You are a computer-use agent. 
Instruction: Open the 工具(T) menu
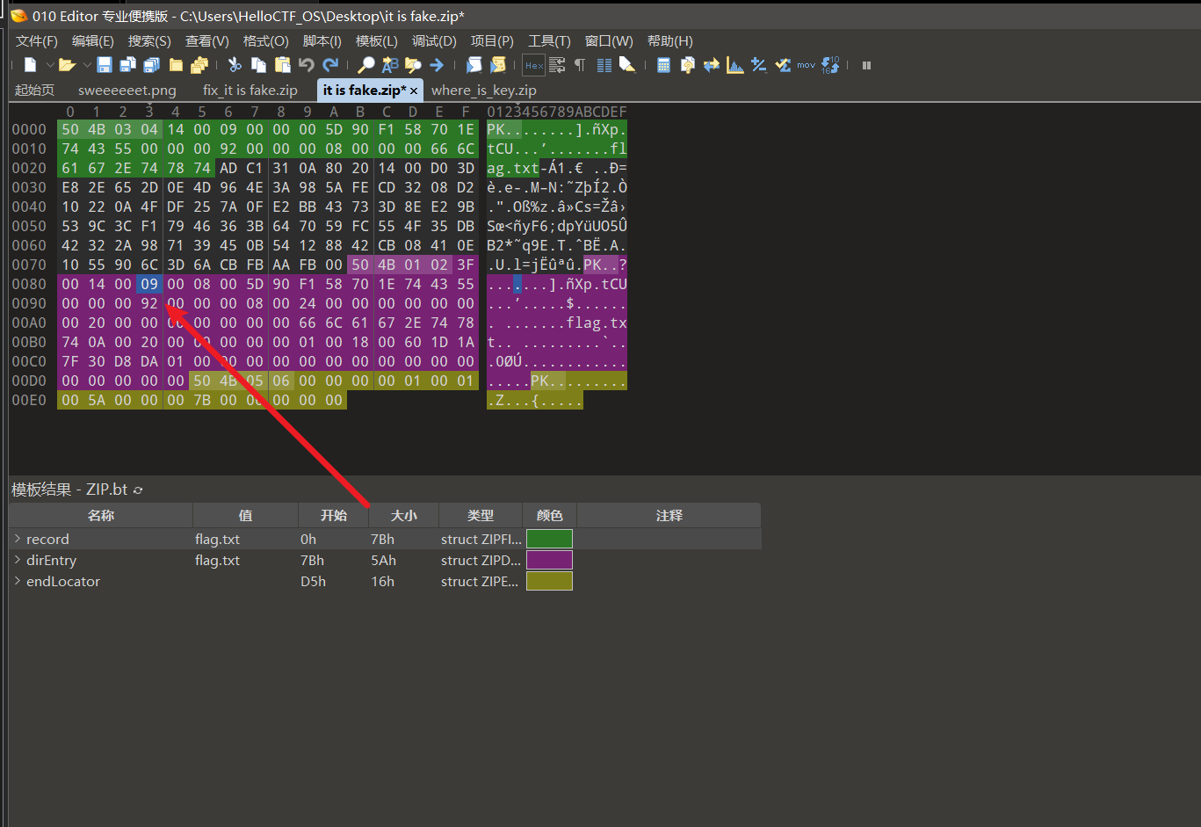(549, 41)
